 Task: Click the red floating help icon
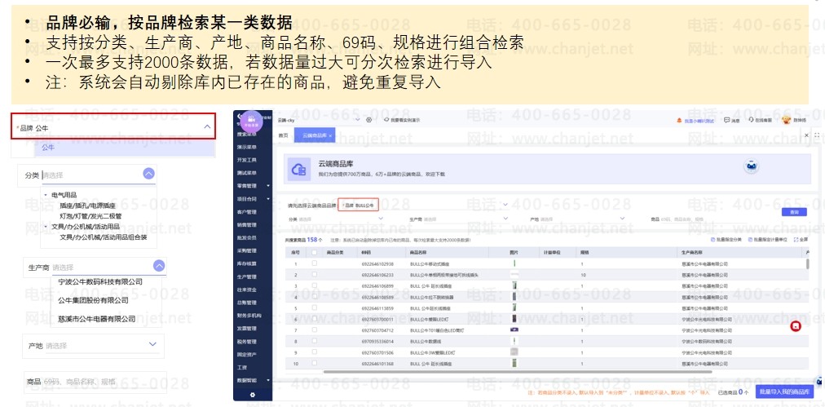click(796, 326)
